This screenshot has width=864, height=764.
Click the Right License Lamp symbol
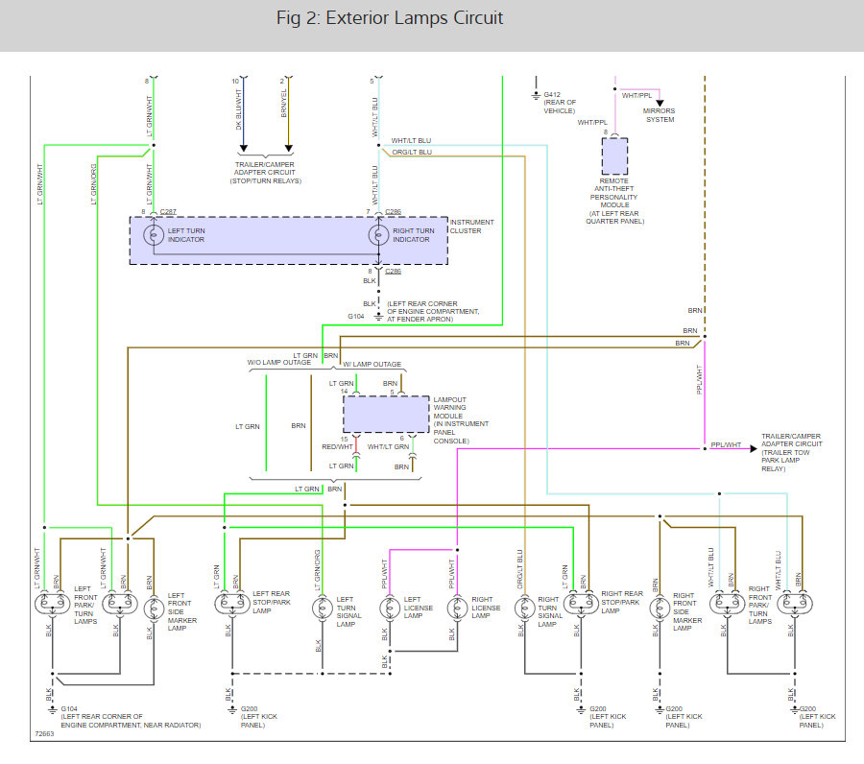[457, 609]
